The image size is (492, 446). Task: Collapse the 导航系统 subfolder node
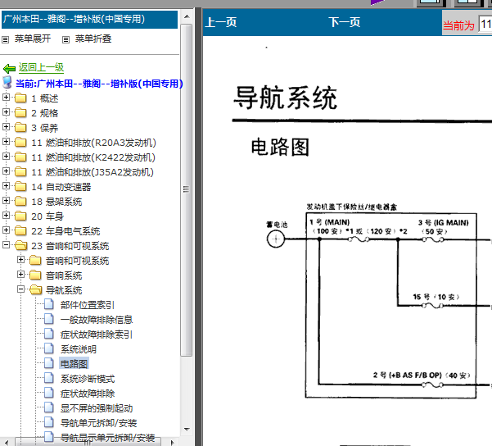(x=20, y=289)
